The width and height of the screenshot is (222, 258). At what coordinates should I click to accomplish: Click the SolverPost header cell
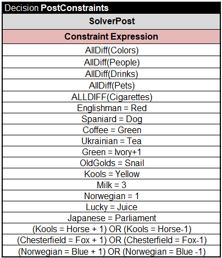[111, 21]
